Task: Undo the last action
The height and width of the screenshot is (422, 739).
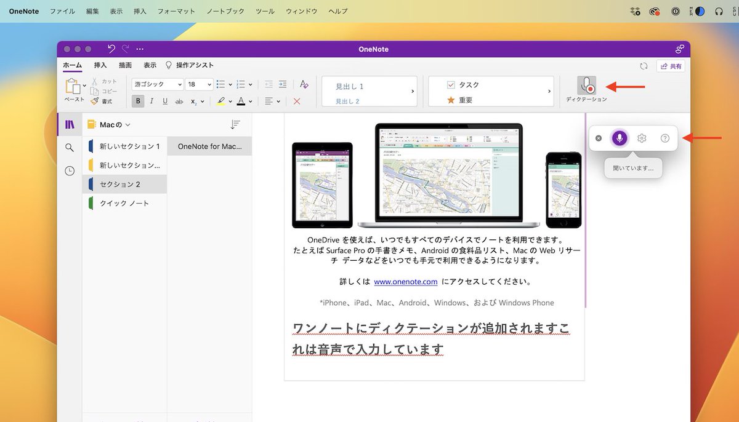Action: click(111, 49)
